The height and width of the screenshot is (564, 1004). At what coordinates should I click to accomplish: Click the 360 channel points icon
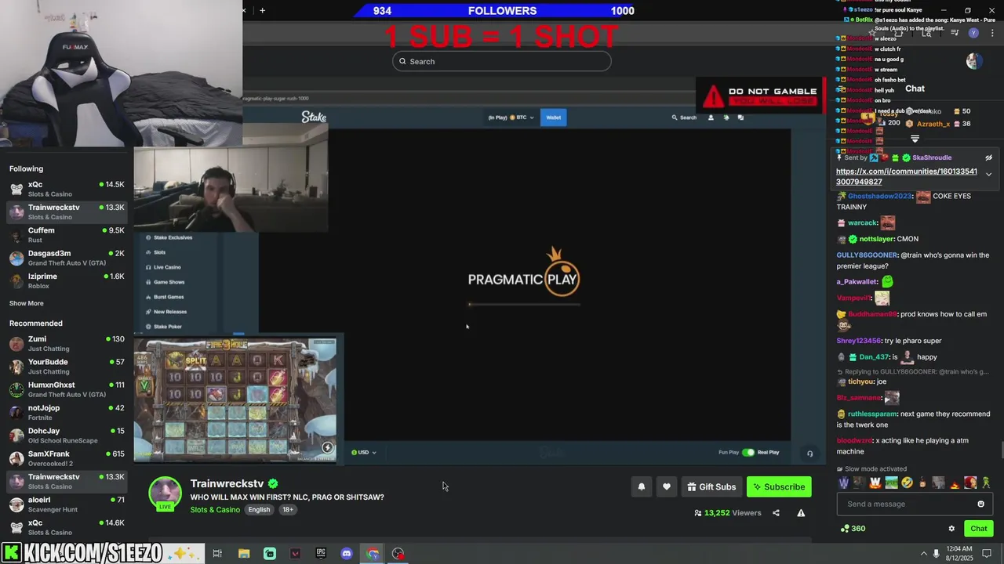[853, 529]
